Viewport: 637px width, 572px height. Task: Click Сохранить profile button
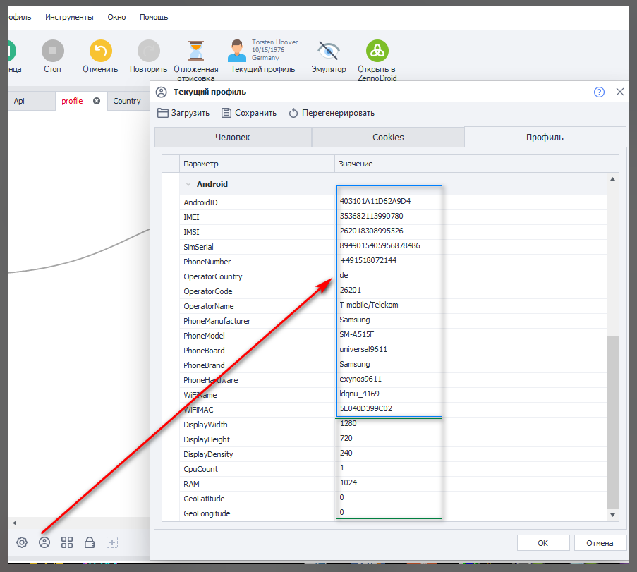(x=248, y=113)
